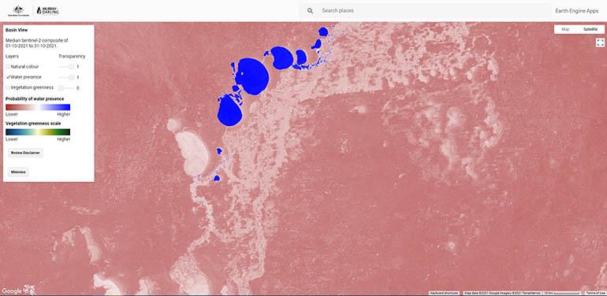Click the Median Sentinel-2 composite date text
The image size is (607, 296).
[x=37, y=43]
